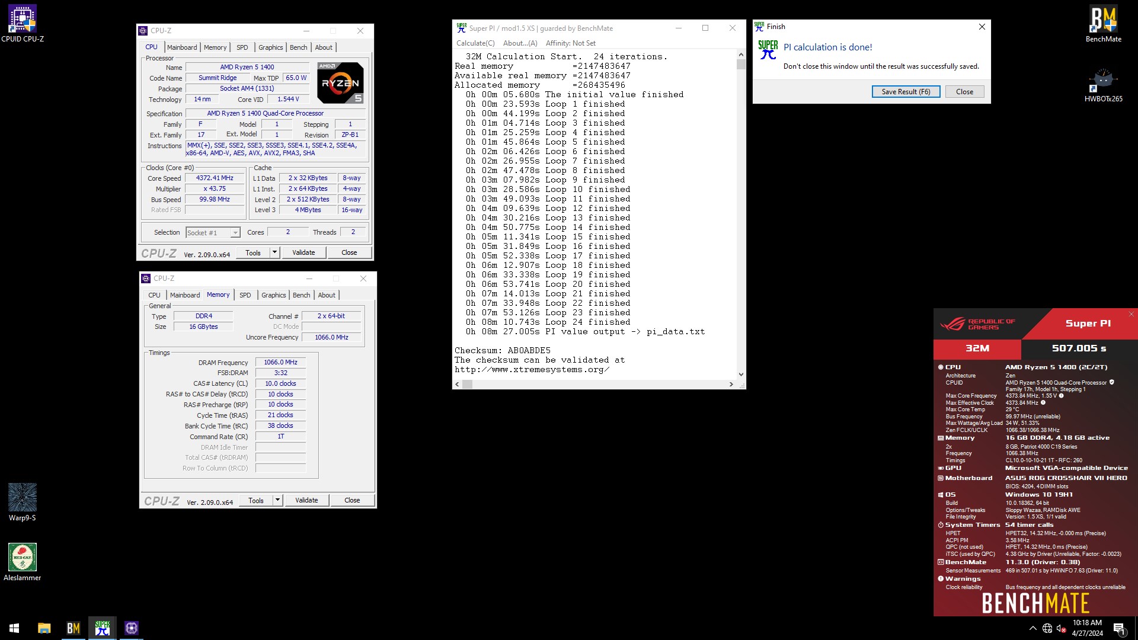The height and width of the screenshot is (640, 1138).
Task: Click the Ryzen 5 logo in CPU-Z
Action: pos(340,83)
